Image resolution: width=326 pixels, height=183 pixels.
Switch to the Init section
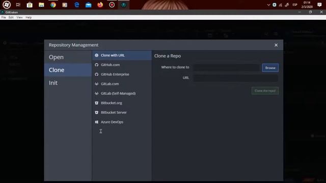click(68, 83)
